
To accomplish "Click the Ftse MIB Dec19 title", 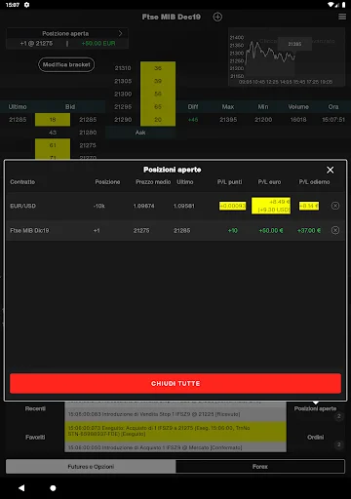I will 172,17.
